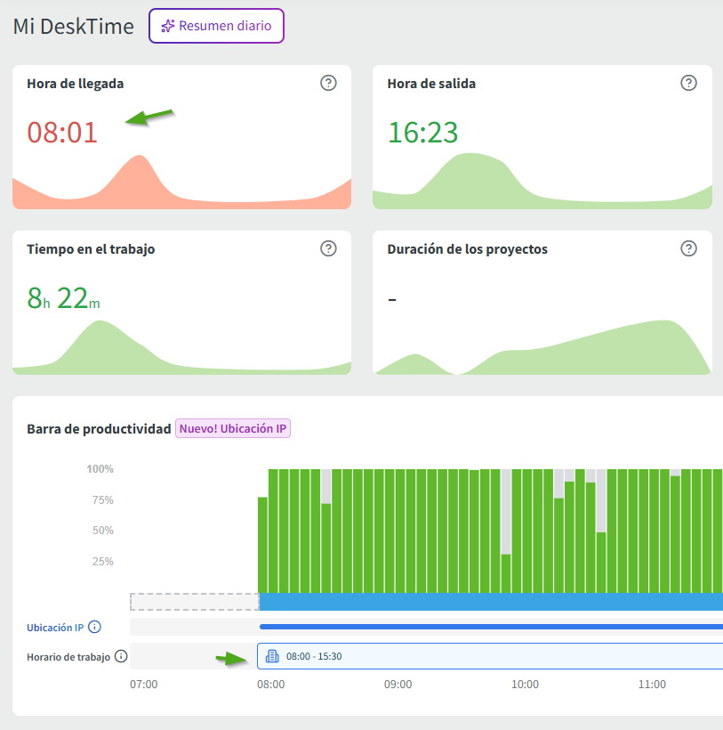Image resolution: width=723 pixels, height=730 pixels.
Task: Click the Nuevo! Ubicación IP badge
Action: [x=234, y=429]
